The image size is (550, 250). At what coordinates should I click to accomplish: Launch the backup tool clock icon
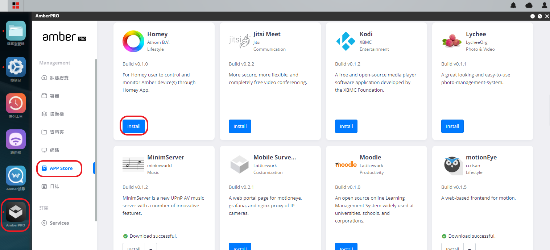[x=16, y=103]
